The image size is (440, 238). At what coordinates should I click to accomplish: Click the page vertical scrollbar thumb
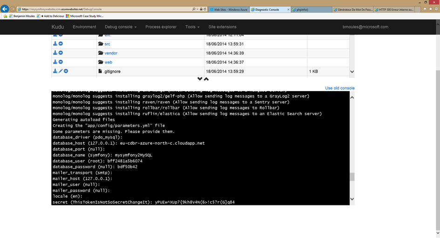pos(438,150)
